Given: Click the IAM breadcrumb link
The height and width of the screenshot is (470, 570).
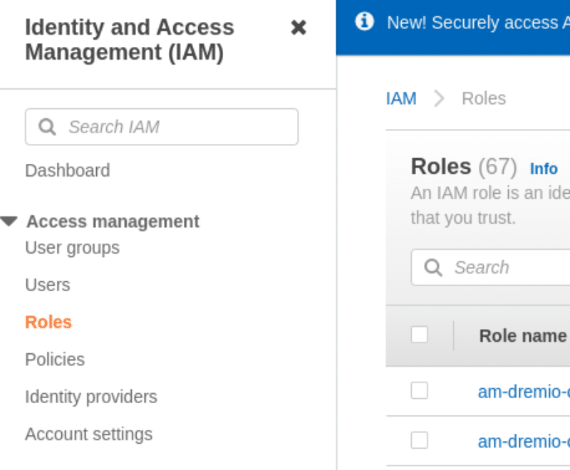Looking at the screenshot, I should (401, 98).
